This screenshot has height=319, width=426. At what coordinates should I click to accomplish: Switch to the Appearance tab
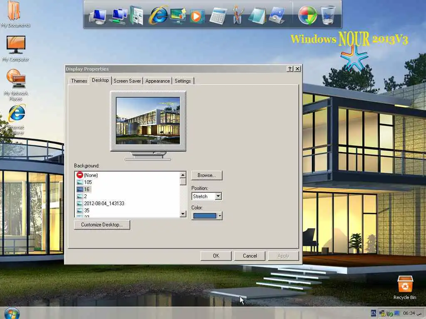[x=158, y=81]
